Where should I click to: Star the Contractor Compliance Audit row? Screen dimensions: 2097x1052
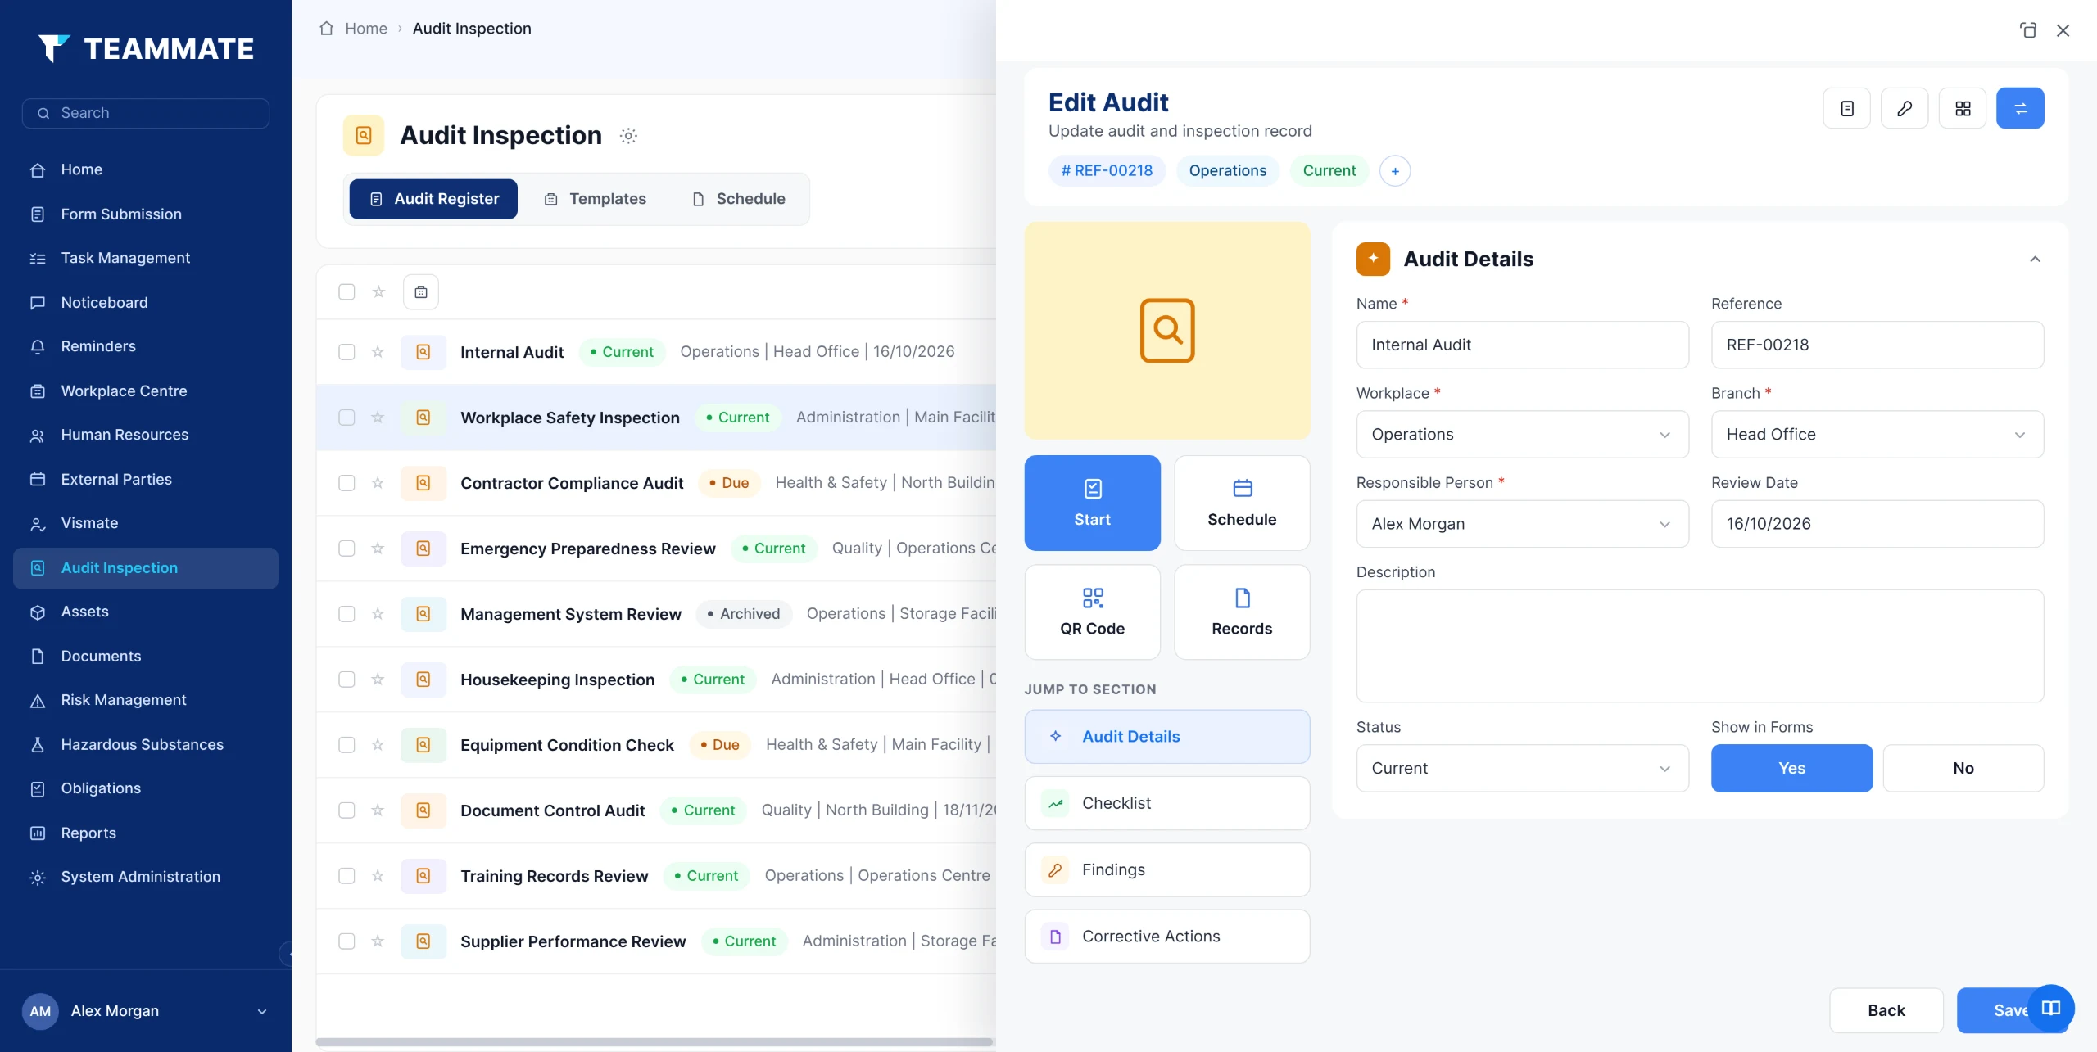378,483
